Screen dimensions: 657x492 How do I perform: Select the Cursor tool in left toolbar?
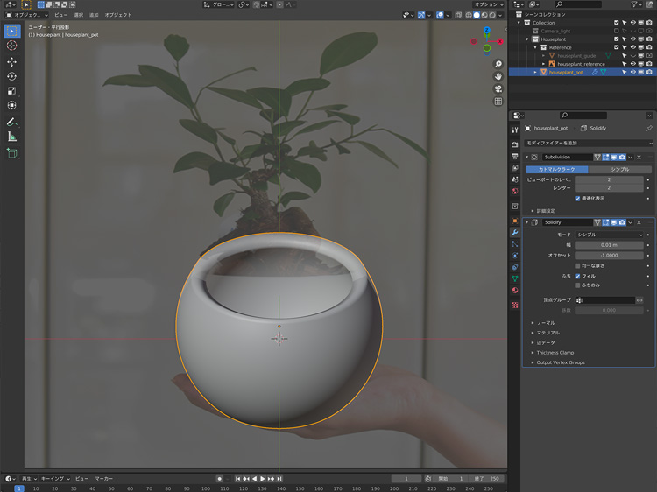point(12,46)
